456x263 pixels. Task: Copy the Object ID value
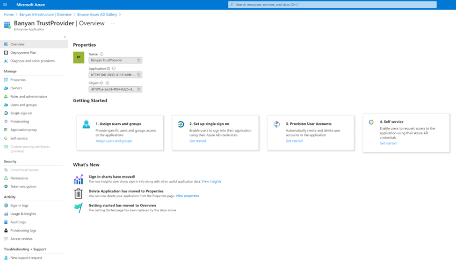tap(139, 90)
